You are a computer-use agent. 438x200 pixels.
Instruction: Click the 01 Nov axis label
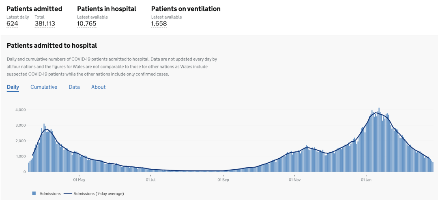(294, 179)
